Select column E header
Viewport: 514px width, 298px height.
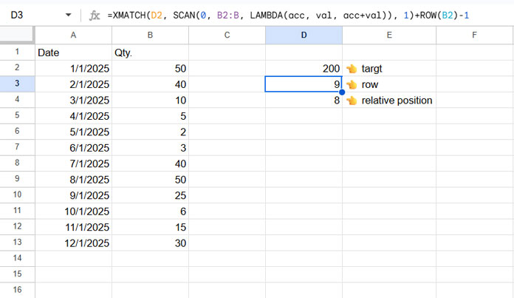(x=389, y=35)
